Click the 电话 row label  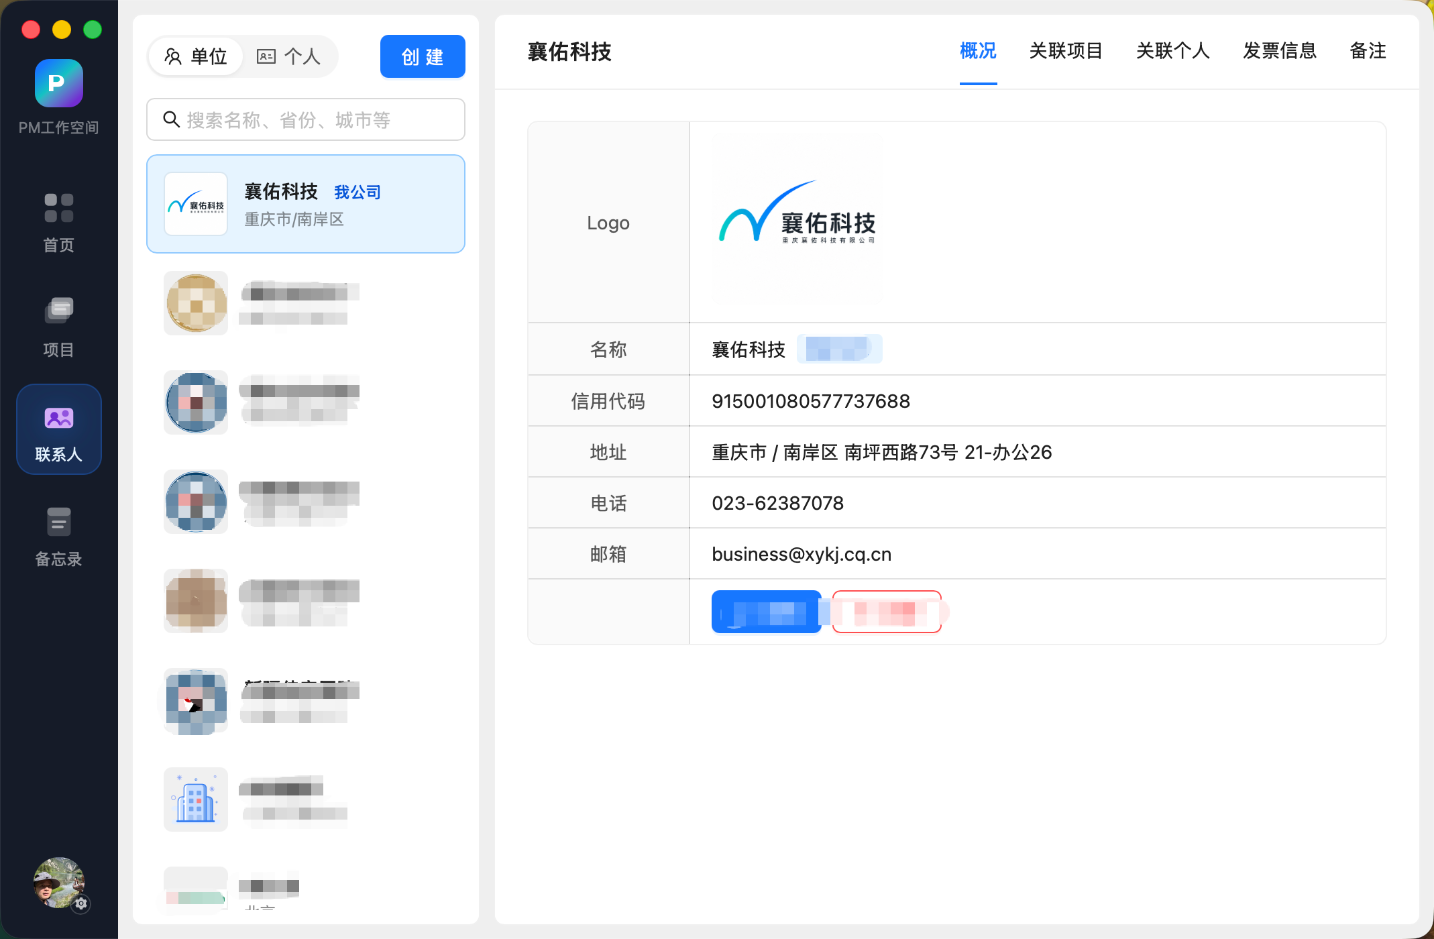coord(608,503)
